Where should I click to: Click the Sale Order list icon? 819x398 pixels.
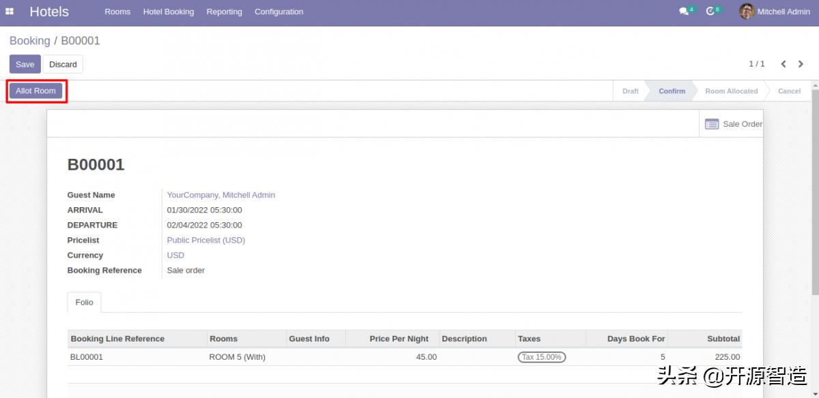[712, 124]
